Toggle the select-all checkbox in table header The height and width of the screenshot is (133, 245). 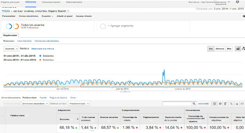tap(2, 115)
